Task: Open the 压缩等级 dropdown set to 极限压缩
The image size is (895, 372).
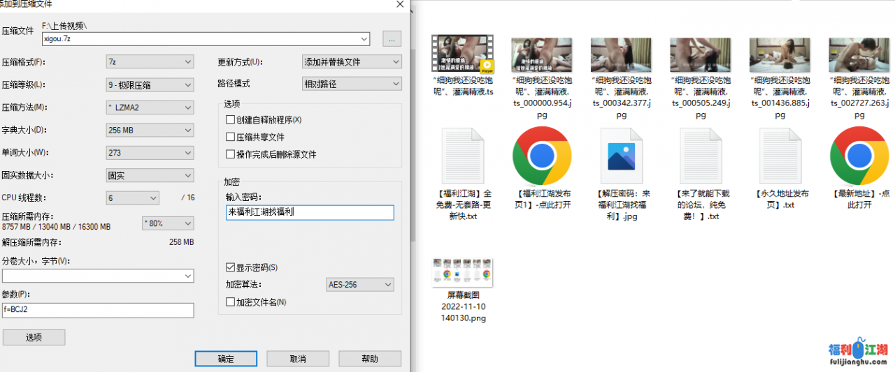Action: [x=150, y=85]
